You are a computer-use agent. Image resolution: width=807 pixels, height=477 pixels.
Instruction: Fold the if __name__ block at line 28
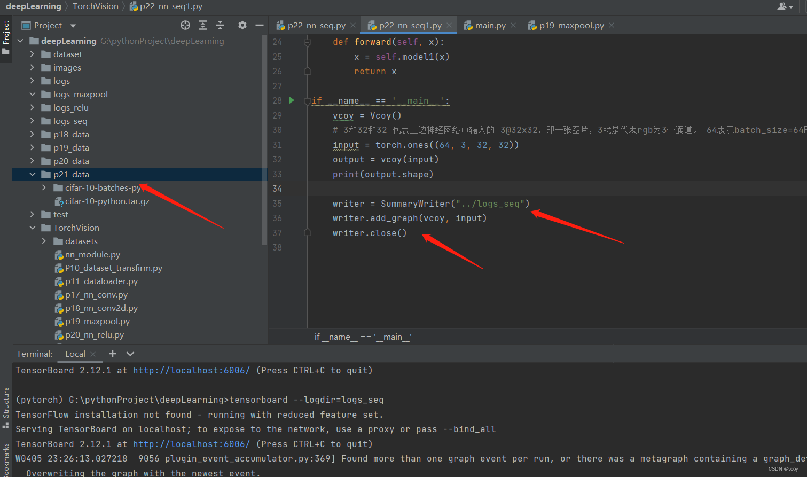tap(308, 100)
